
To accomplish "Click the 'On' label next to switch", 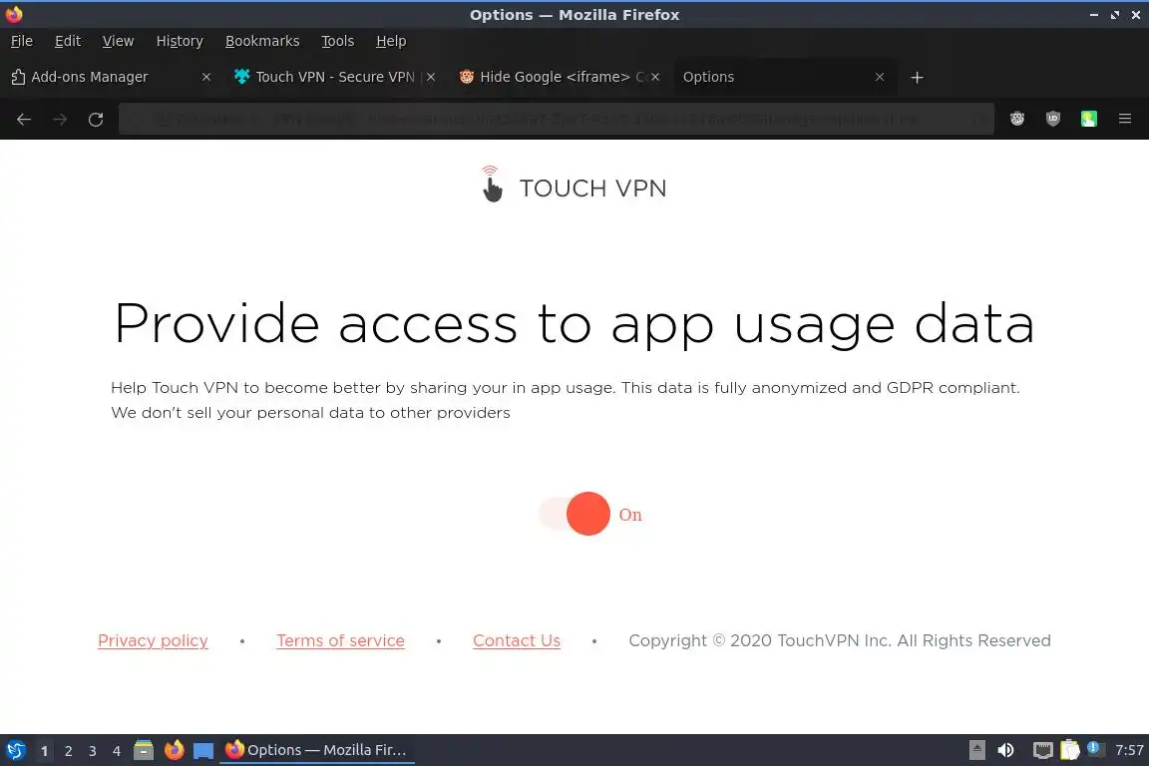I will click(630, 515).
